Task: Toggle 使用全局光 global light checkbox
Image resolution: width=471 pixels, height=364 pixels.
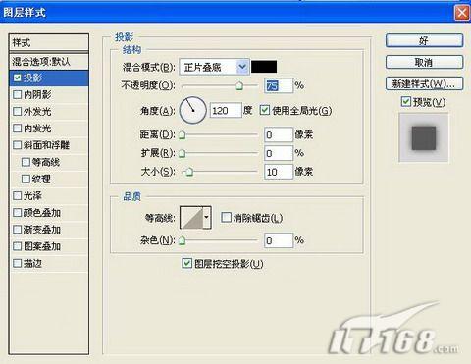Action: click(x=265, y=110)
